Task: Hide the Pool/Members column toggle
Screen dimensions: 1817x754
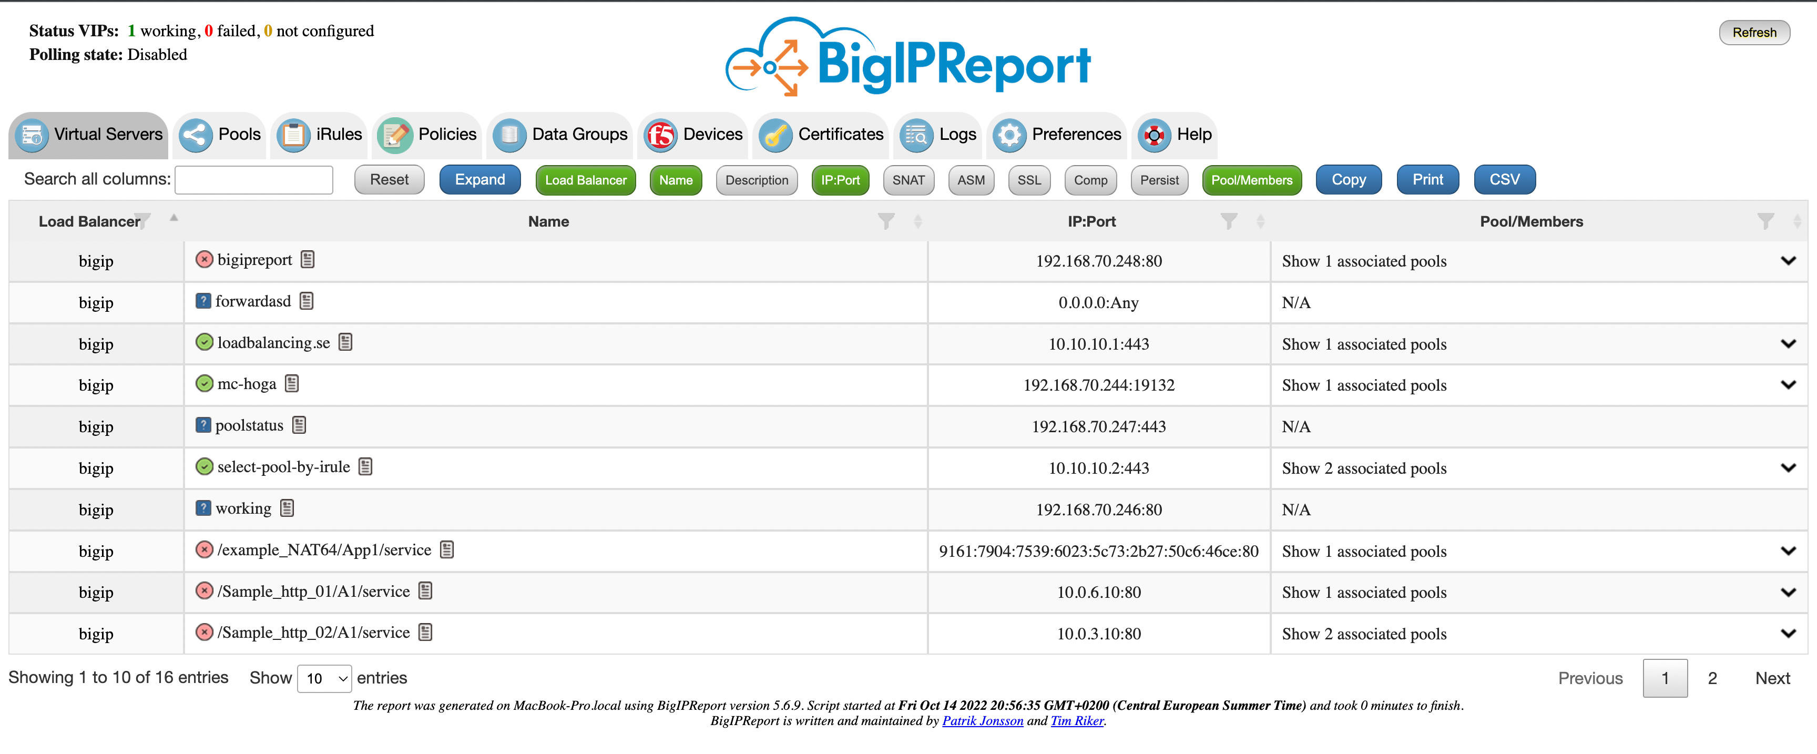Action: [1251, 180]
